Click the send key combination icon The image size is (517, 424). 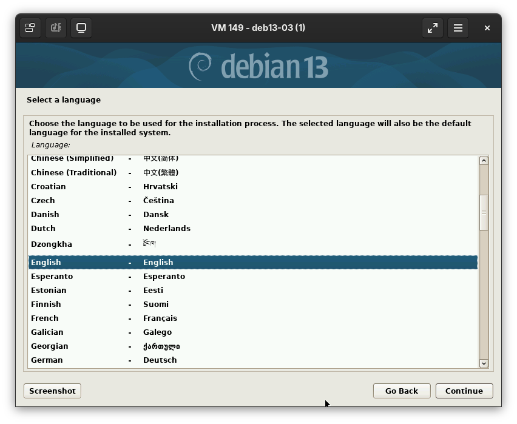click(x=56, y=28)
